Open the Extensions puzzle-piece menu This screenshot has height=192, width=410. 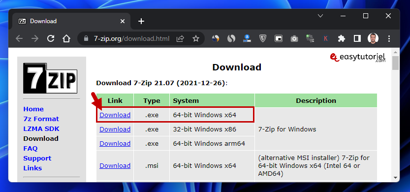pos(342,39)
